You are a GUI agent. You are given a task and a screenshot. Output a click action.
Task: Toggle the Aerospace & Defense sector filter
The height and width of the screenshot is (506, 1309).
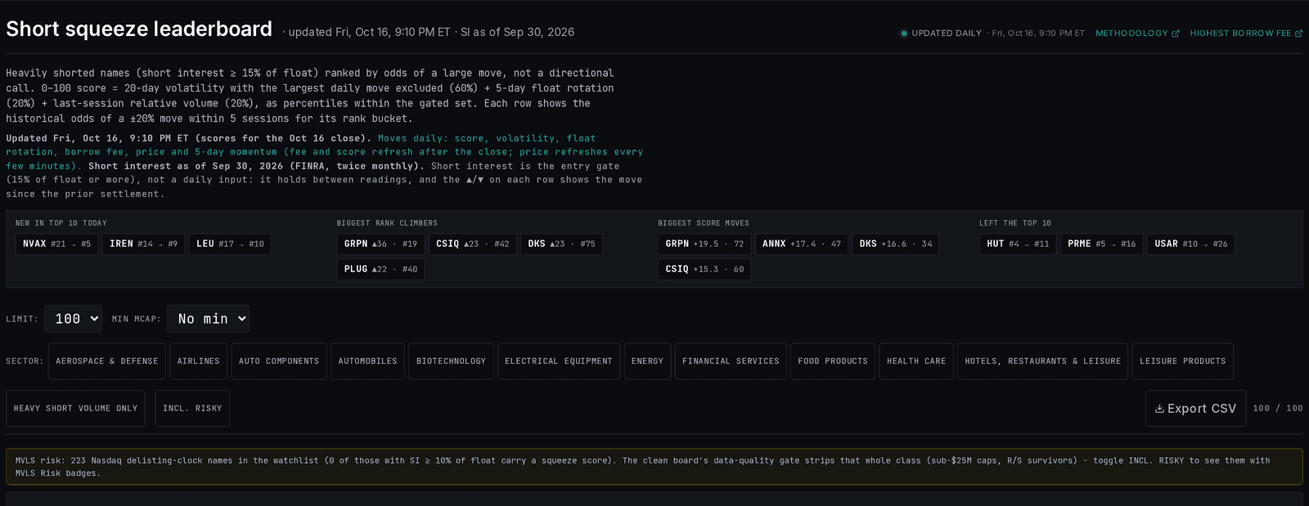107,361
